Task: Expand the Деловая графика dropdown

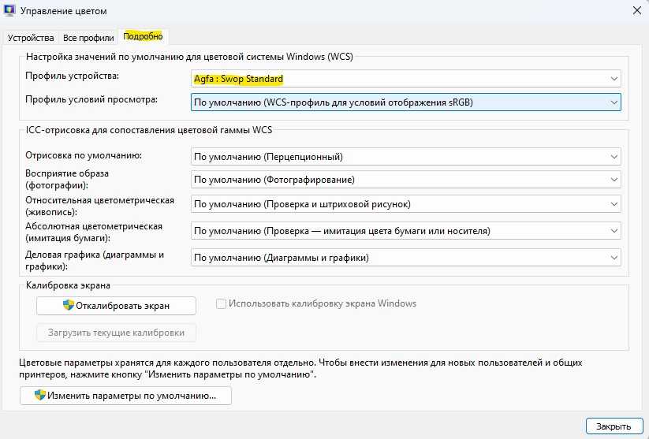Action: click(405, 258)
